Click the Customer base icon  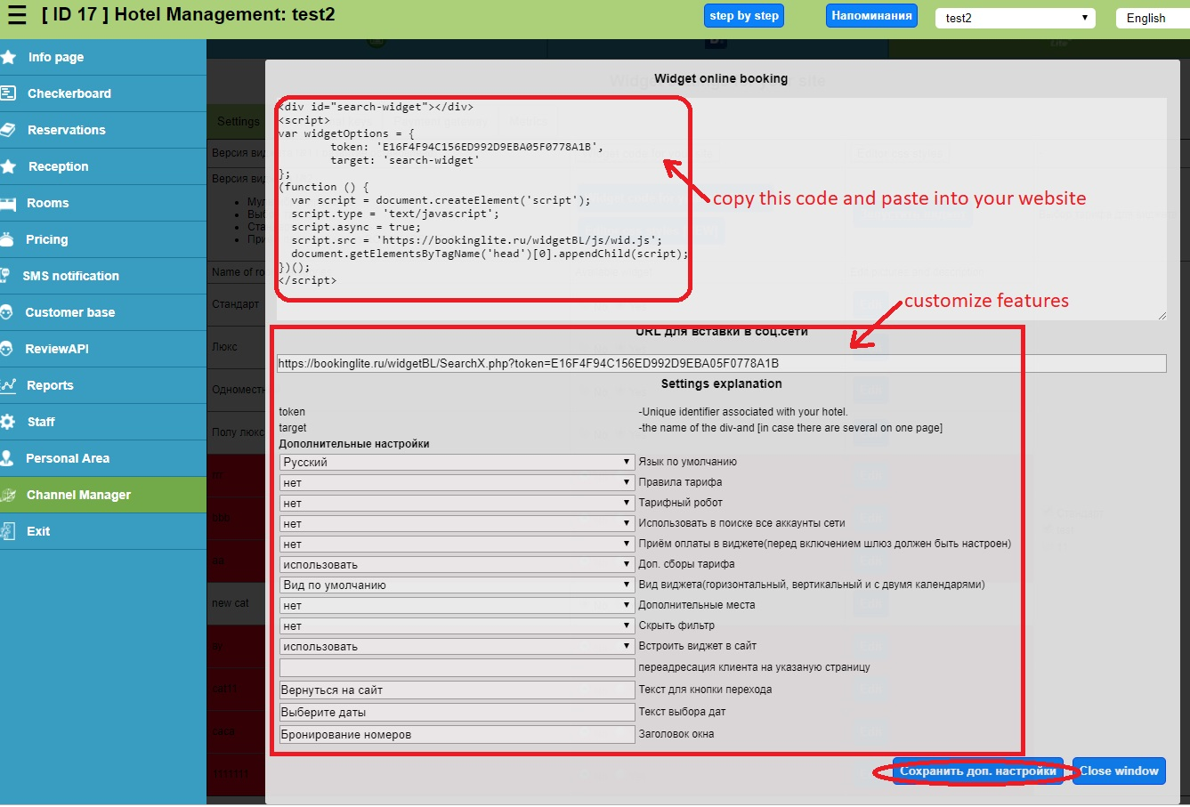click(6, 312)
